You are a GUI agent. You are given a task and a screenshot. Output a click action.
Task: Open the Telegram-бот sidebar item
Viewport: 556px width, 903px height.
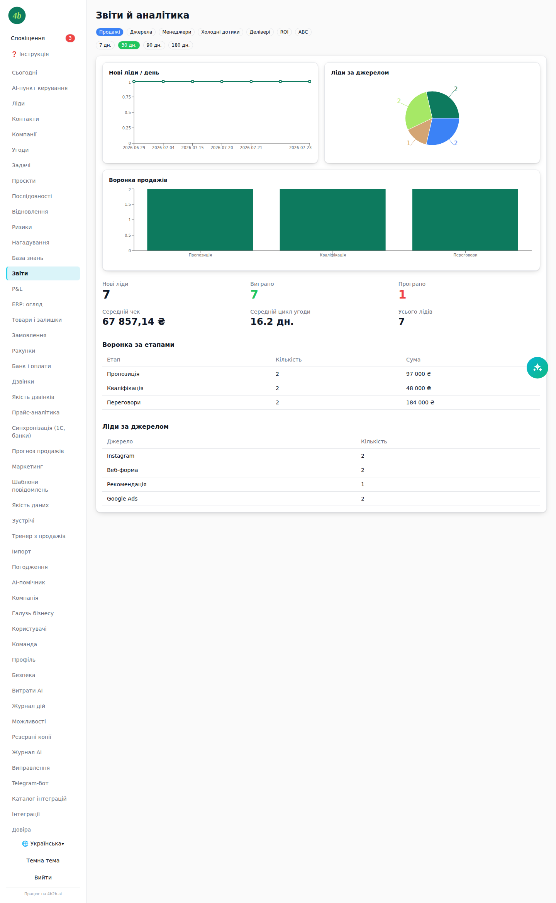click(x=43, y=783)
